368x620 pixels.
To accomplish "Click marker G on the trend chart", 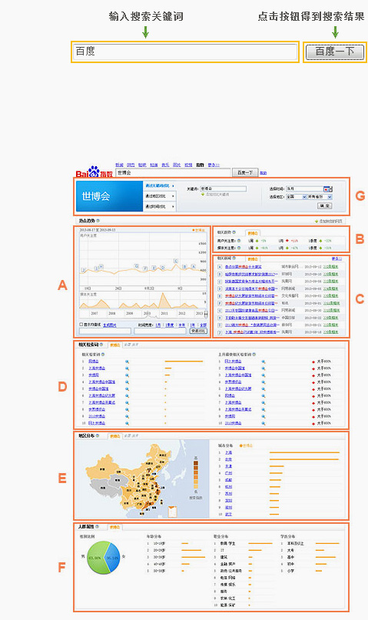I will pos(136,266).
